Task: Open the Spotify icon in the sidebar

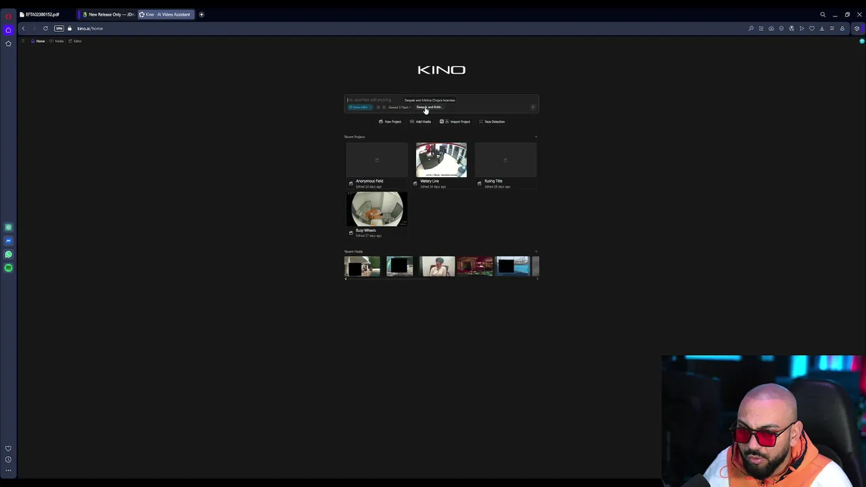Action: click(8, 268)
